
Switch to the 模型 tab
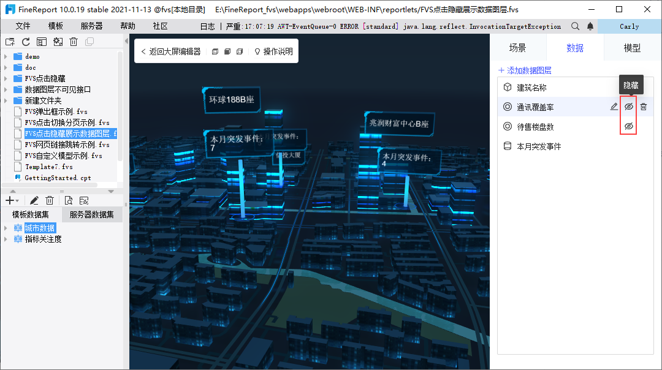coord(632,48)
